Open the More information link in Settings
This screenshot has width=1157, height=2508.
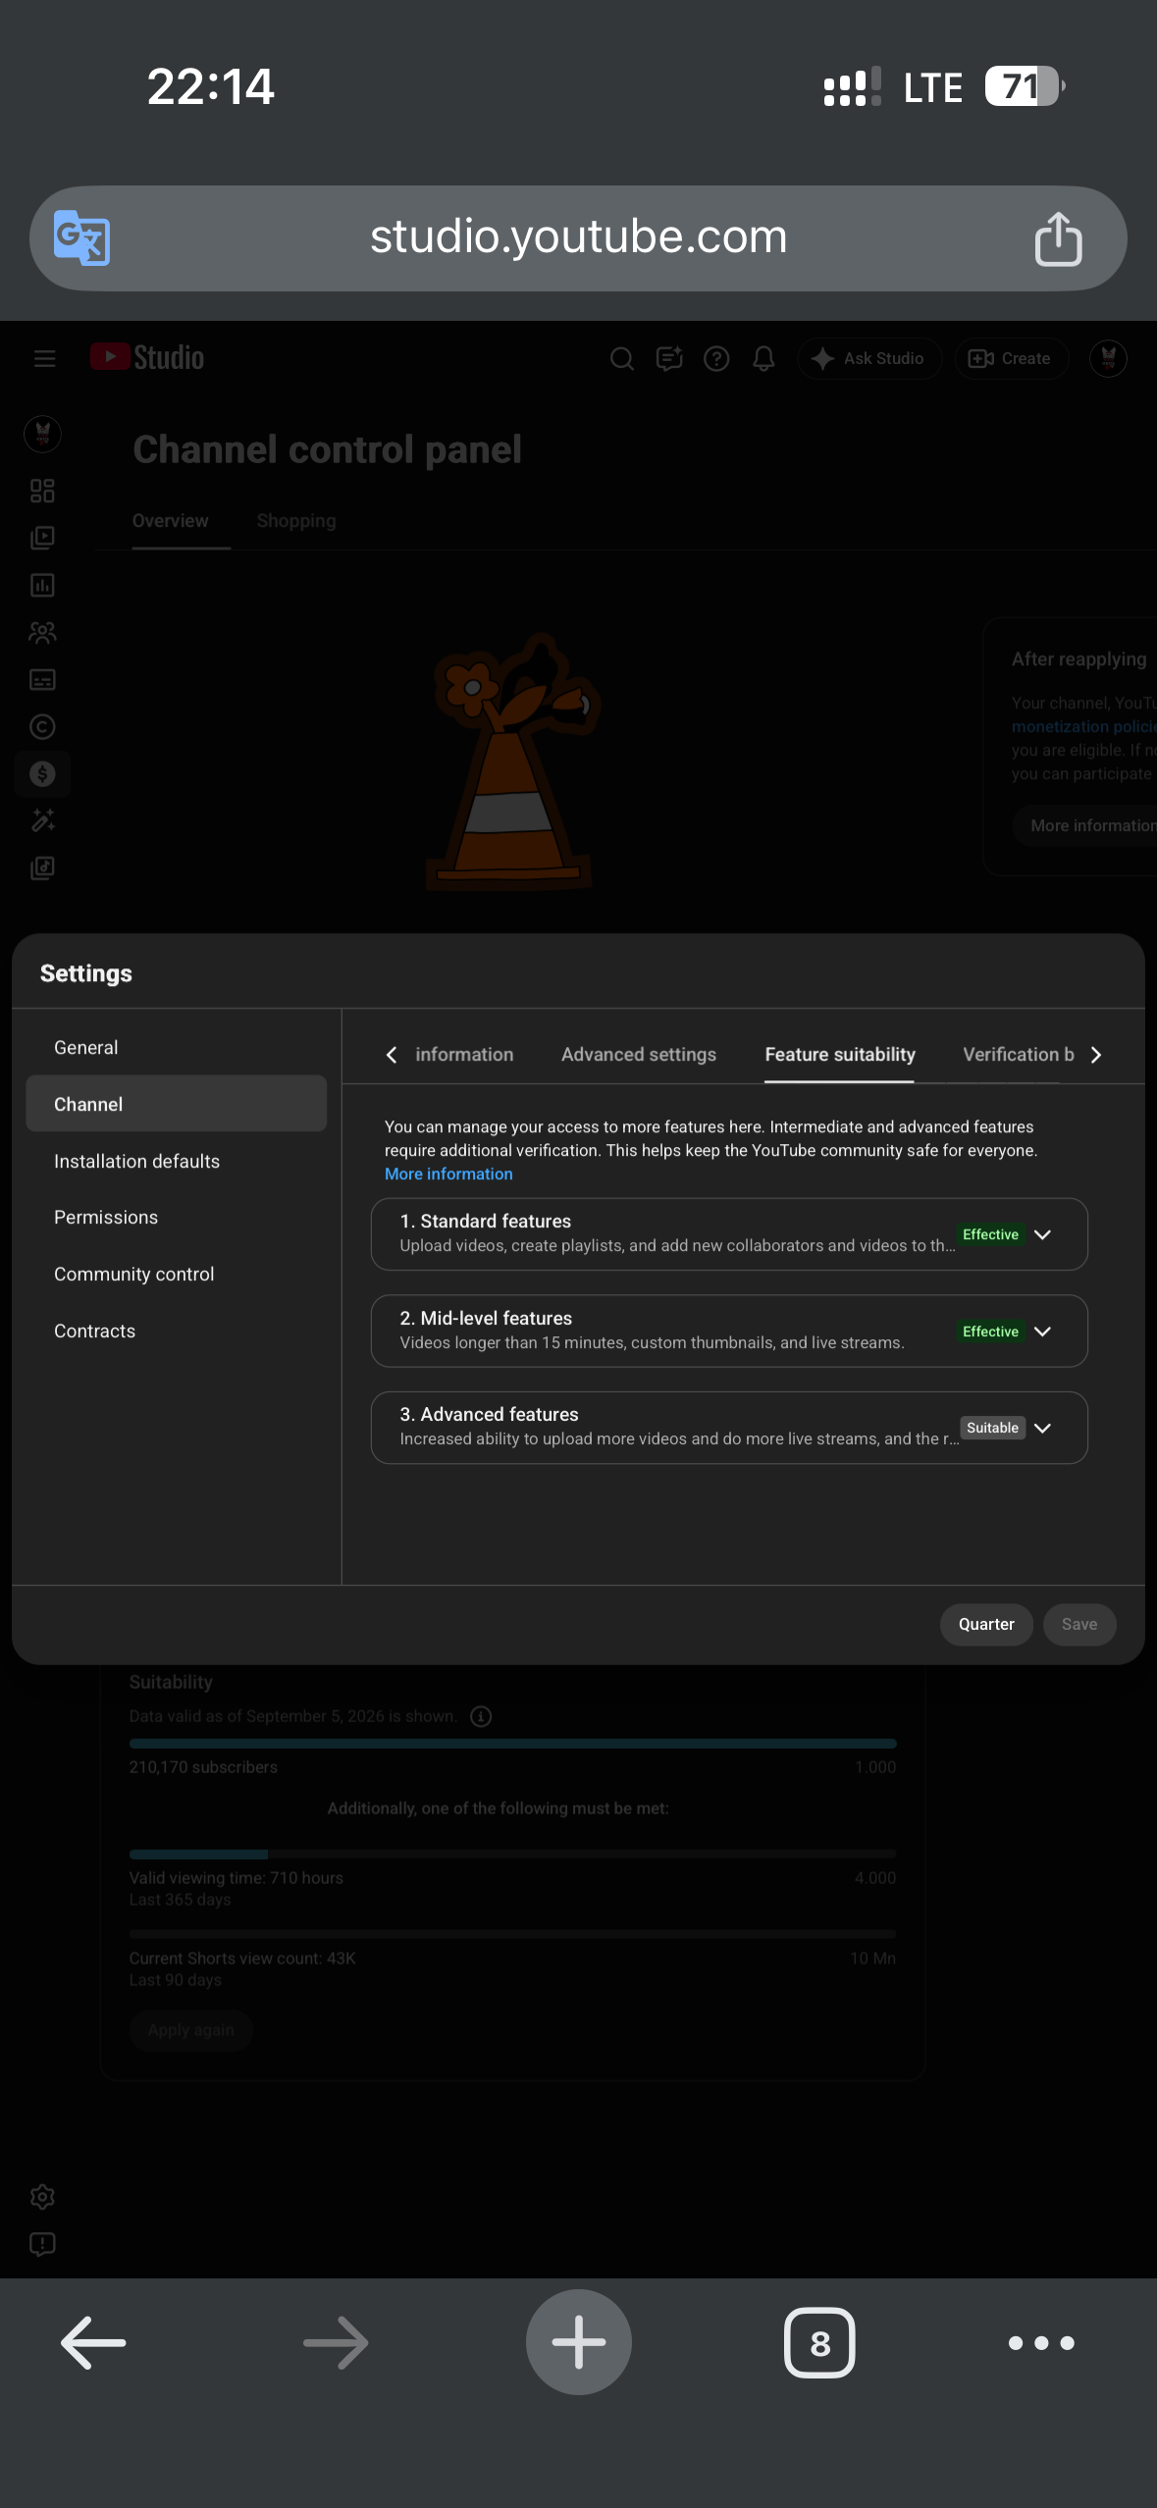coord(448,1174)
